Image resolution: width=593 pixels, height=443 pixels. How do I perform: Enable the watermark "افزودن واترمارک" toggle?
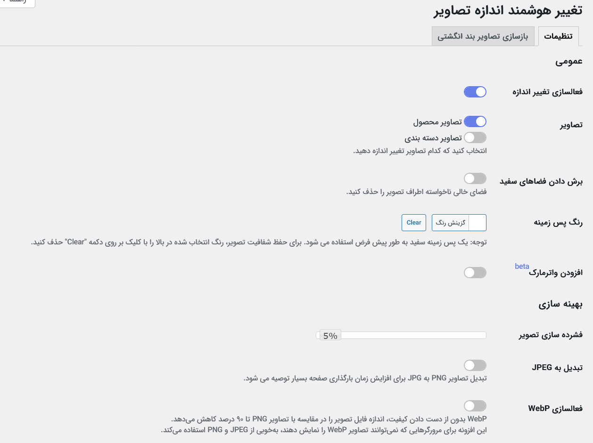[475, 273]
